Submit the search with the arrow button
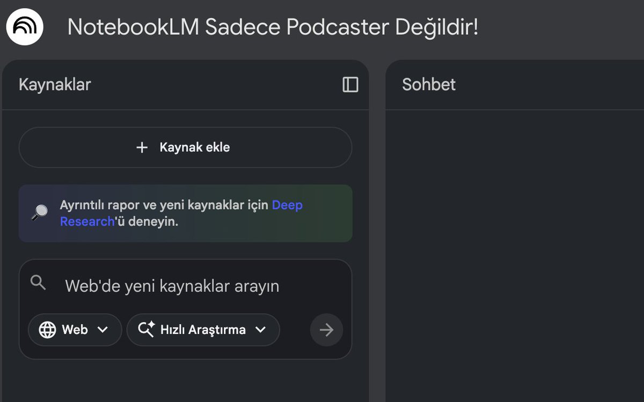 click(326, 330)
